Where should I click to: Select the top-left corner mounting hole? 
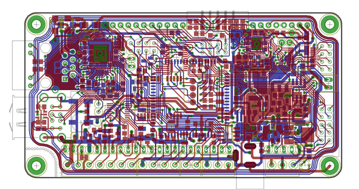tap(37, 24)
